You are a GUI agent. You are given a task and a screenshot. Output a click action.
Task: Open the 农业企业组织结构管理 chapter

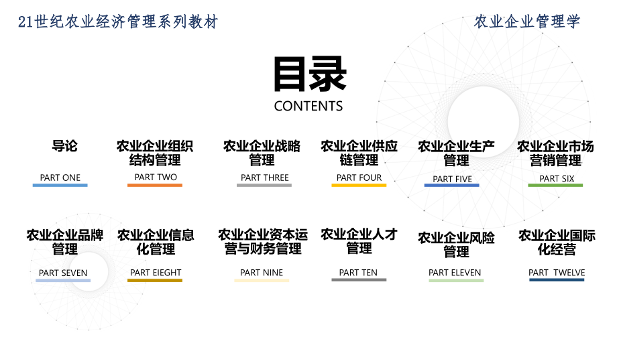point(155,153)
